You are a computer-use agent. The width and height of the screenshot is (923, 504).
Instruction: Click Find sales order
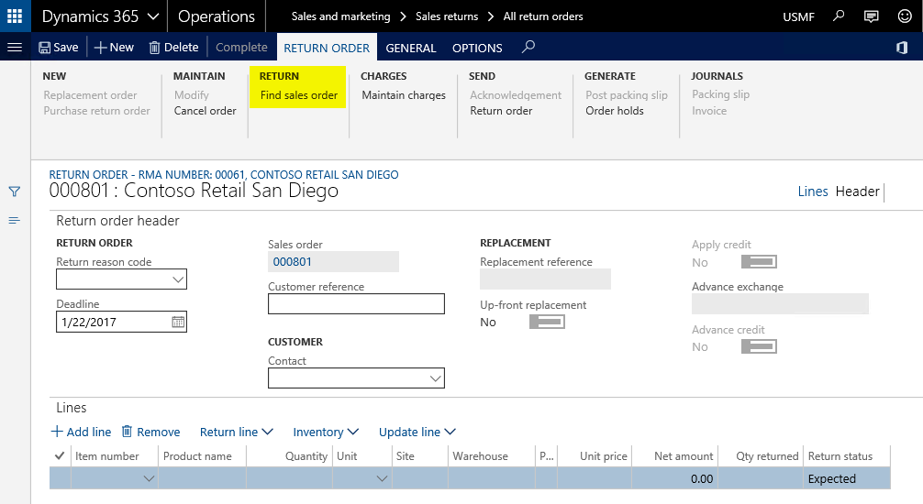point(298,95)
